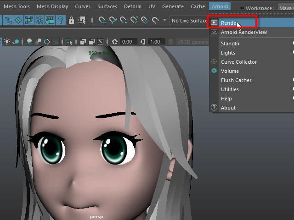Click the gamma value field showing 1.00
The height and width of the screenshot is (220, 294).
point(155,42)
